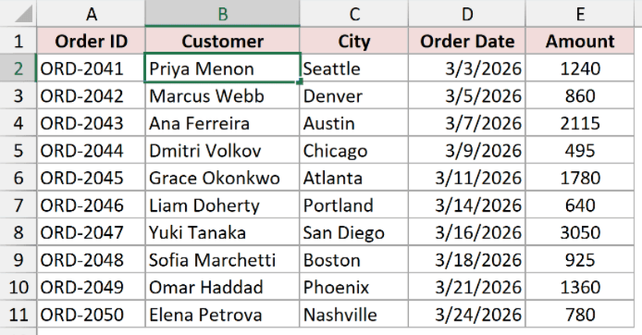Image resolution: width=642 pixels, height=335 pixels.
Task: Select the date cell 3/18/2026
Action: (x=467, y=260)
